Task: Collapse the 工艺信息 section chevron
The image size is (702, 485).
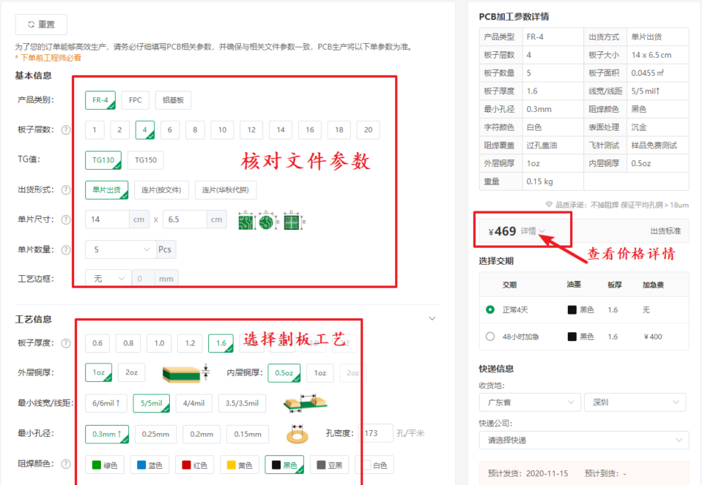Action: 432,319
